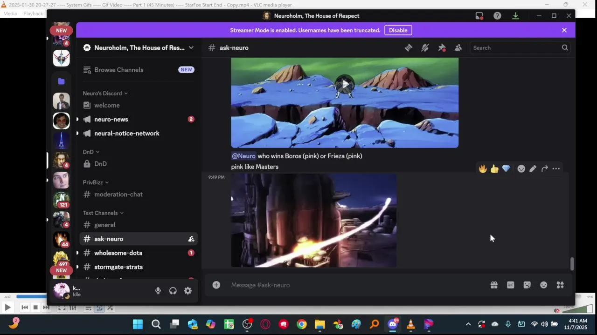Click the @Neuro mention link

[243, 156]
